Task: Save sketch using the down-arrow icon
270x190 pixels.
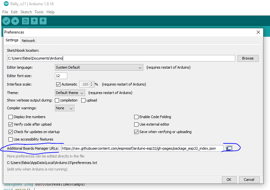Action: click(x=43, y=21)
